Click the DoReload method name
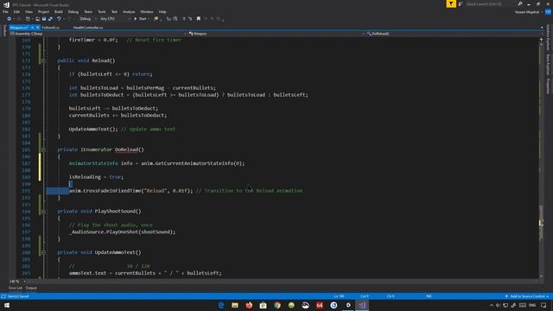This screenshot has height=311, width=553. 127,149
